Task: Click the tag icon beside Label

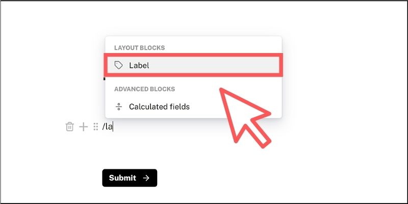Action: coord(119,65)
